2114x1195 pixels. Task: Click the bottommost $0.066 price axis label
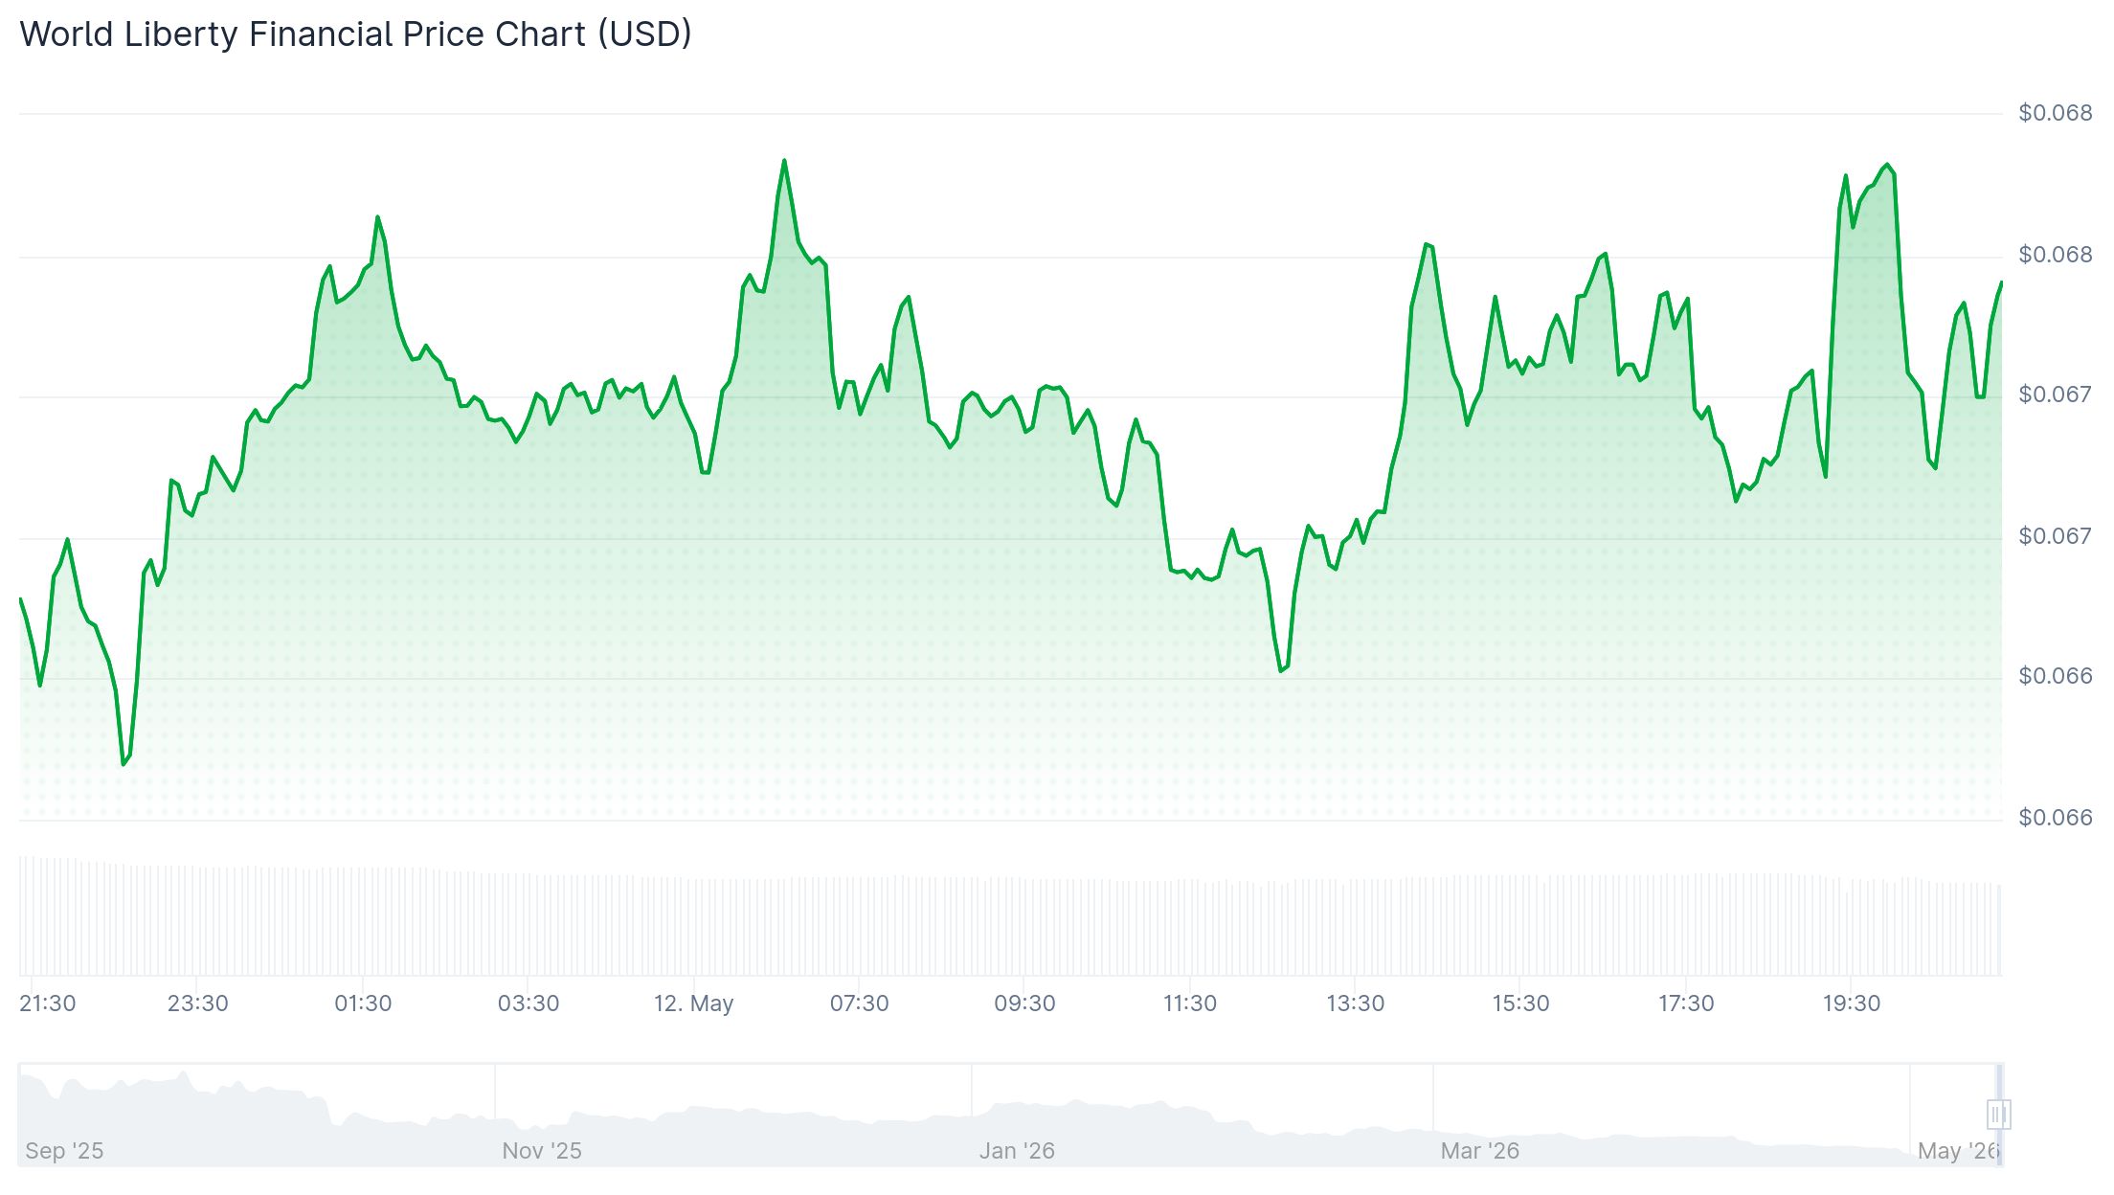coord(2056,818)
